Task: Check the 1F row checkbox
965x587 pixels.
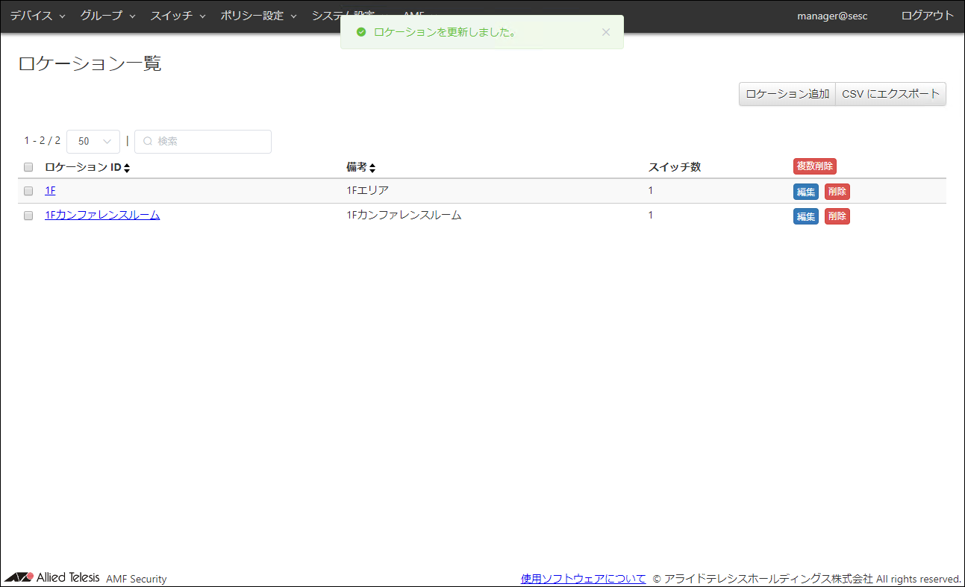Action: coord(28,191)
